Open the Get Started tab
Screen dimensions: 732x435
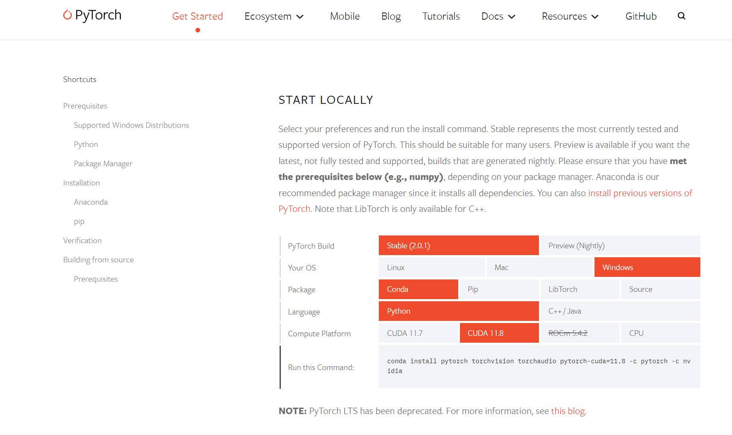[x=197, y=16]
